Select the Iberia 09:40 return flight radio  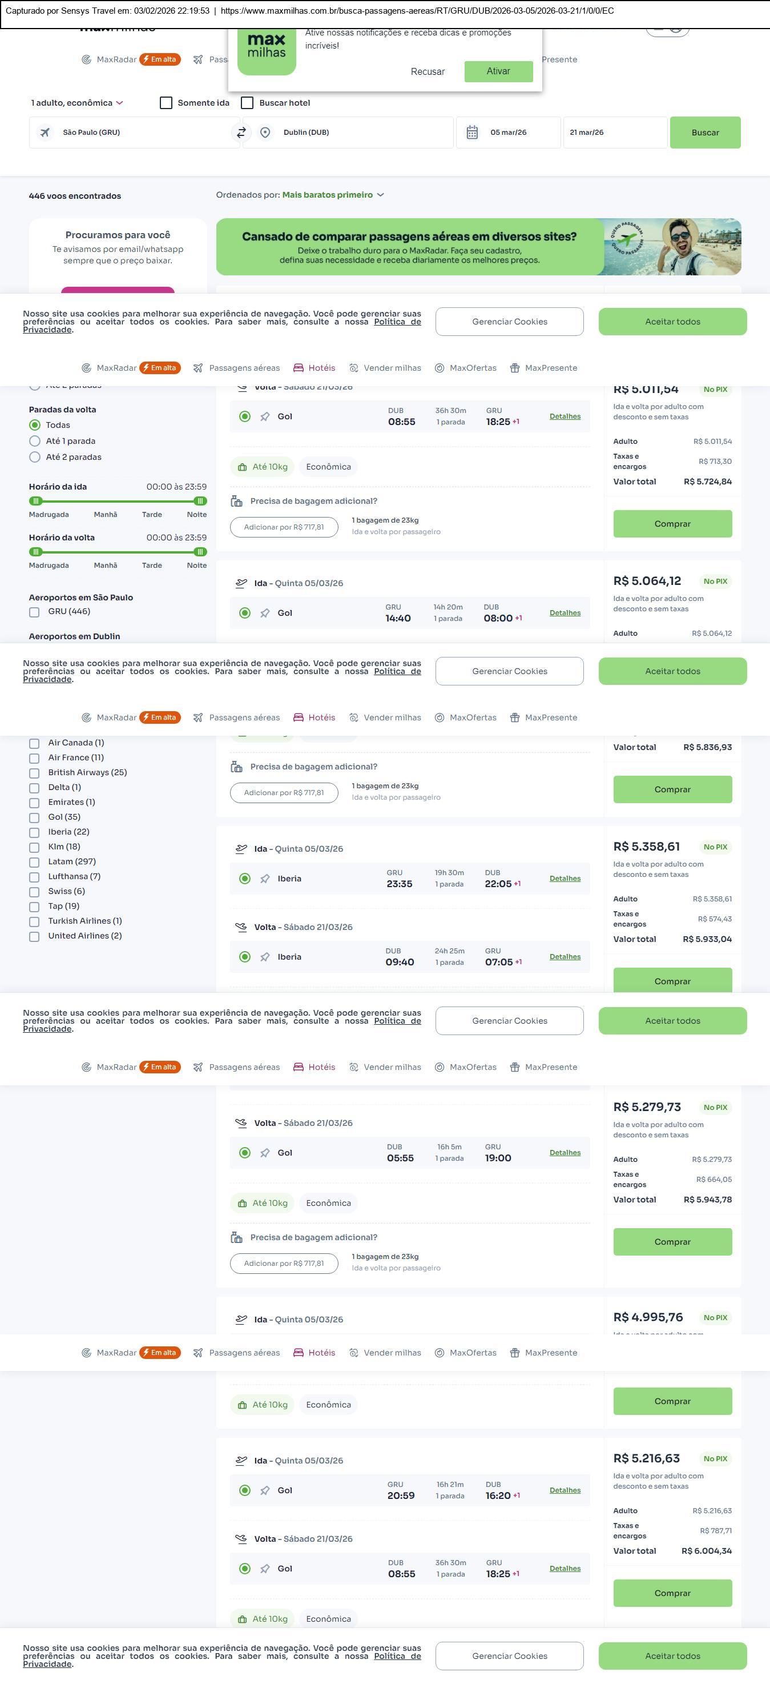pyautogui.click(x=245, y=957)
